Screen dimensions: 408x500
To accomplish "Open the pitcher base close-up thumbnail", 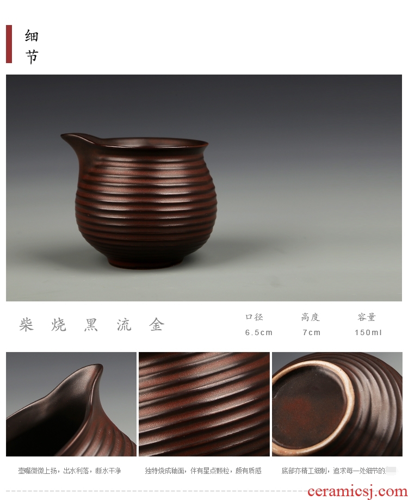I will point(337,404).
